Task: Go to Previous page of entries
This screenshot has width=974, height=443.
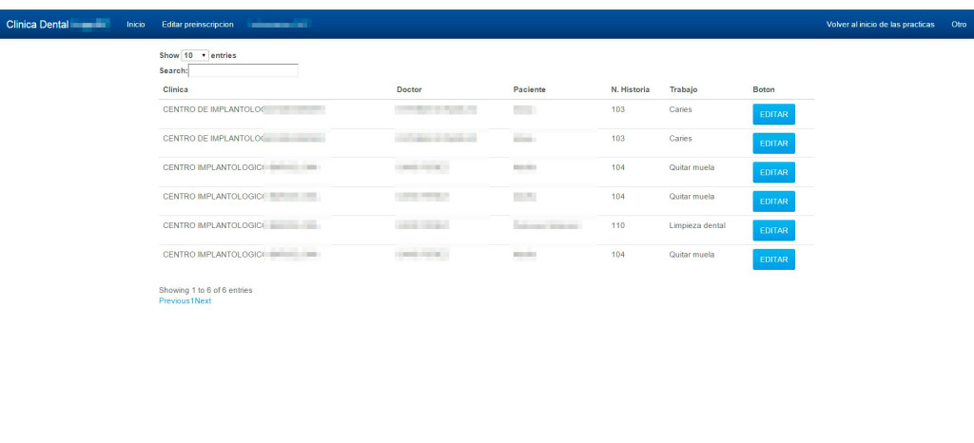Action: (174, 301)
